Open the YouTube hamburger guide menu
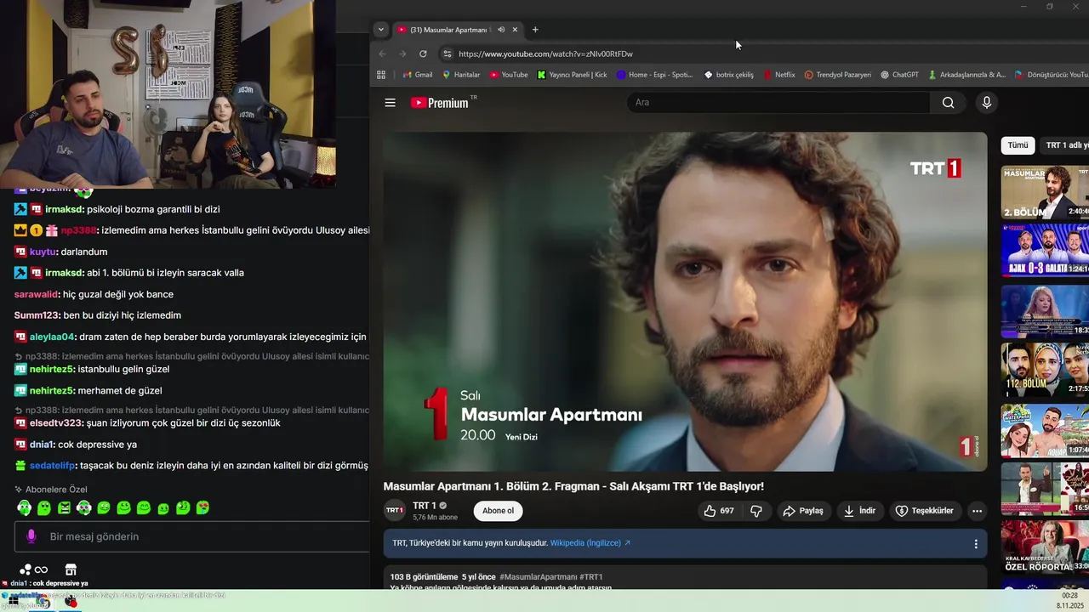 point(390,103)
